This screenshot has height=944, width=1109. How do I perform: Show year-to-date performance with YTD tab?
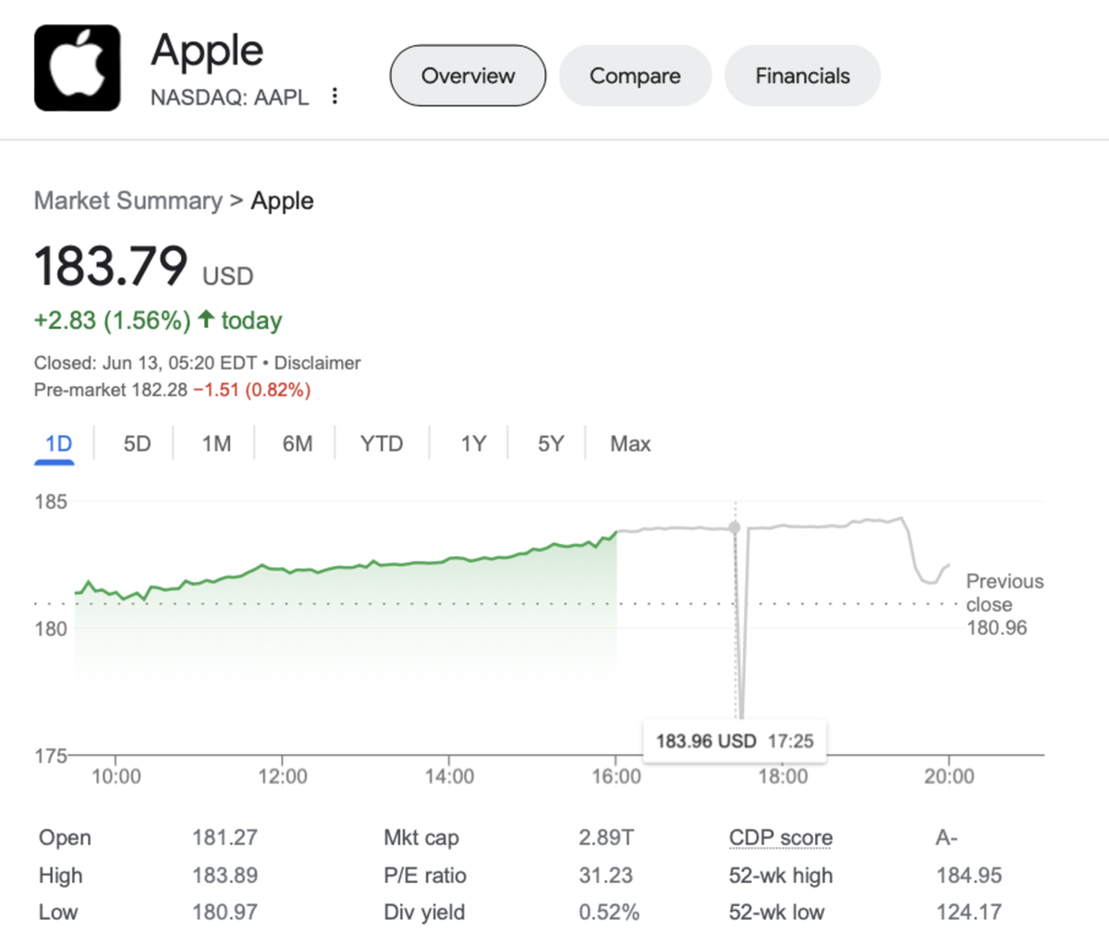pos(381,443)
